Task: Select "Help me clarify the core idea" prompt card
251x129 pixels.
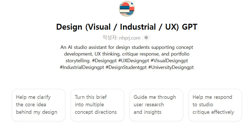Action: click(x=39, y=105)
